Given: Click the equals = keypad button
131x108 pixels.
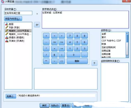Looking at the screenshot, I should [x=55, y=49].
